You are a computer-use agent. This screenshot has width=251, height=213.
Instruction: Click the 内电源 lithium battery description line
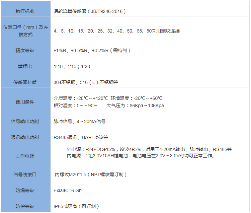click(x=141, y=156)
